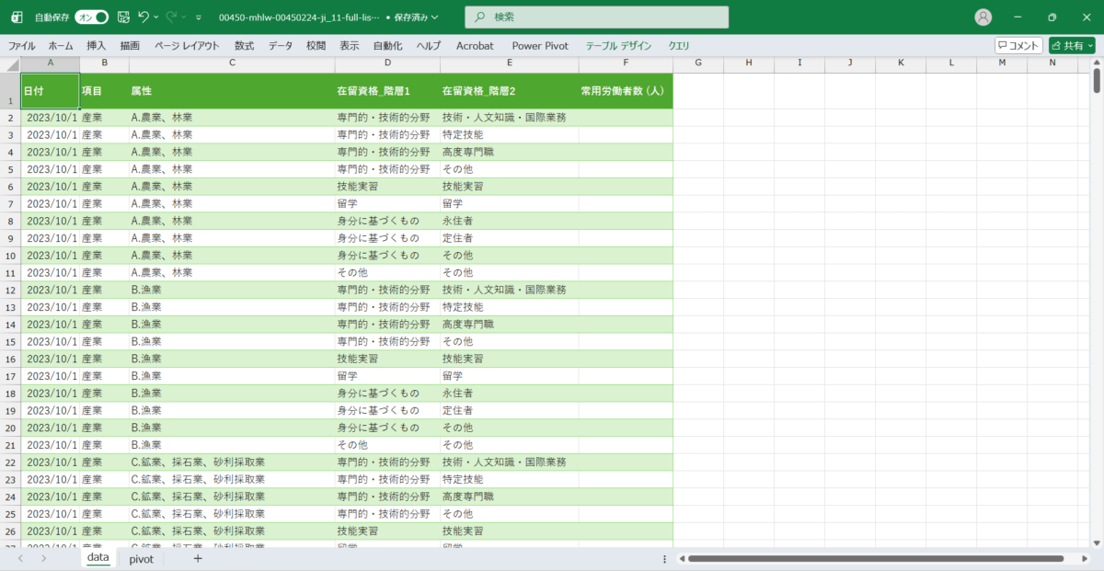The width and height of the screenshot is (1104, 571).
Task: Switch to the テーブル デザイン tab
Action: pyautogui.click(x=618, y=45)
